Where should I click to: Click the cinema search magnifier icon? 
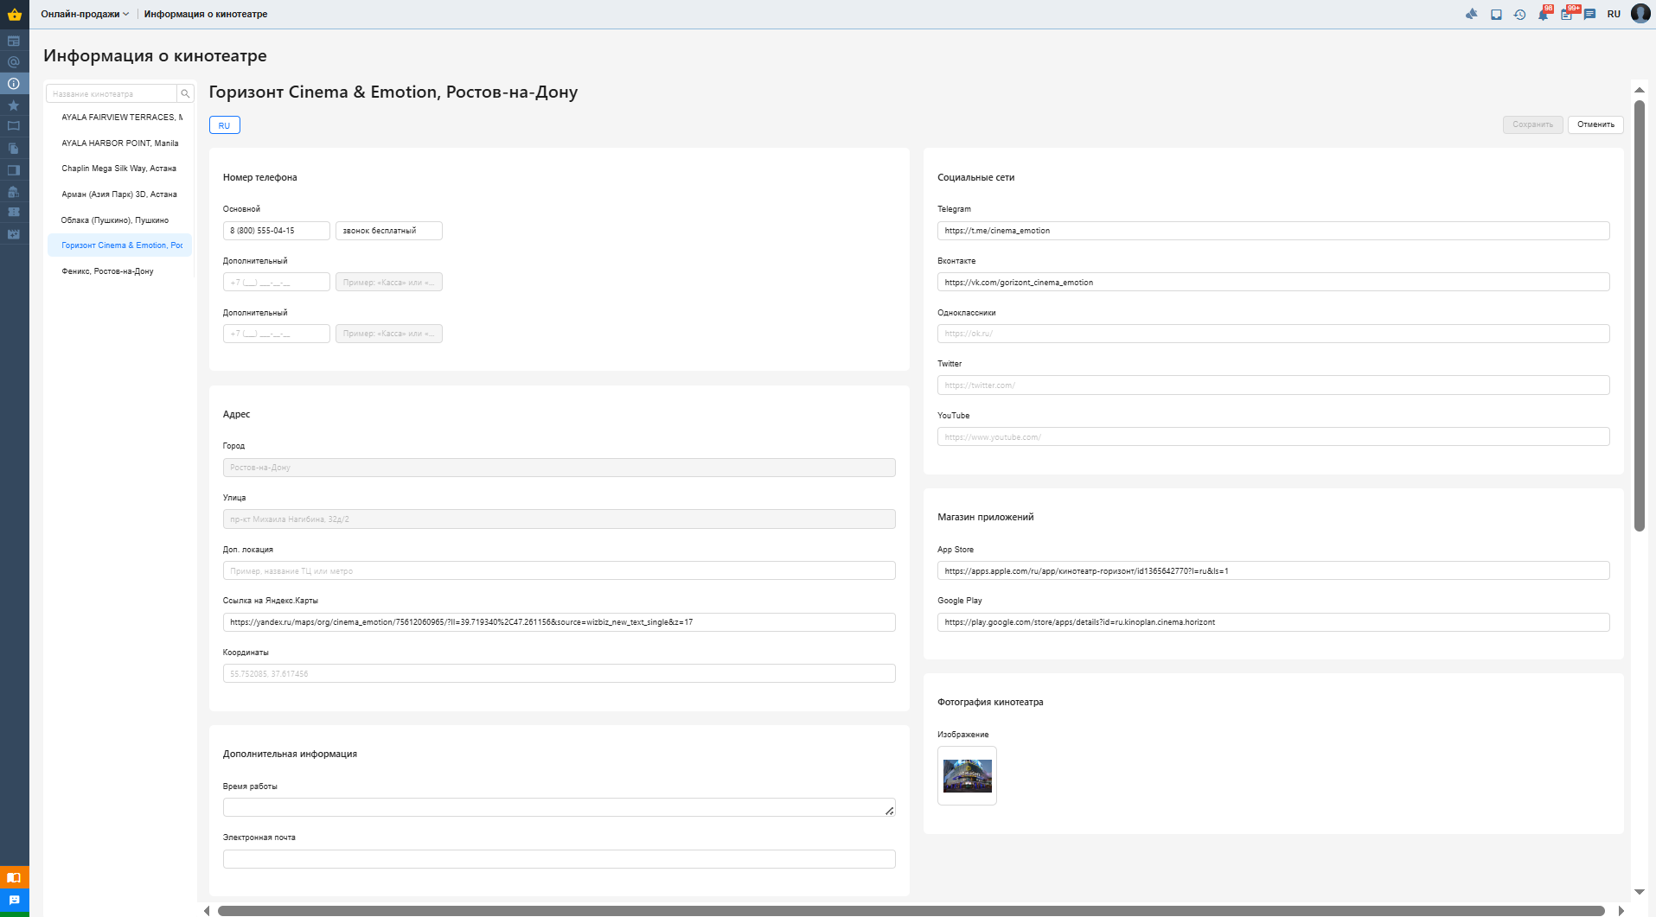click(x=185, y=93)
